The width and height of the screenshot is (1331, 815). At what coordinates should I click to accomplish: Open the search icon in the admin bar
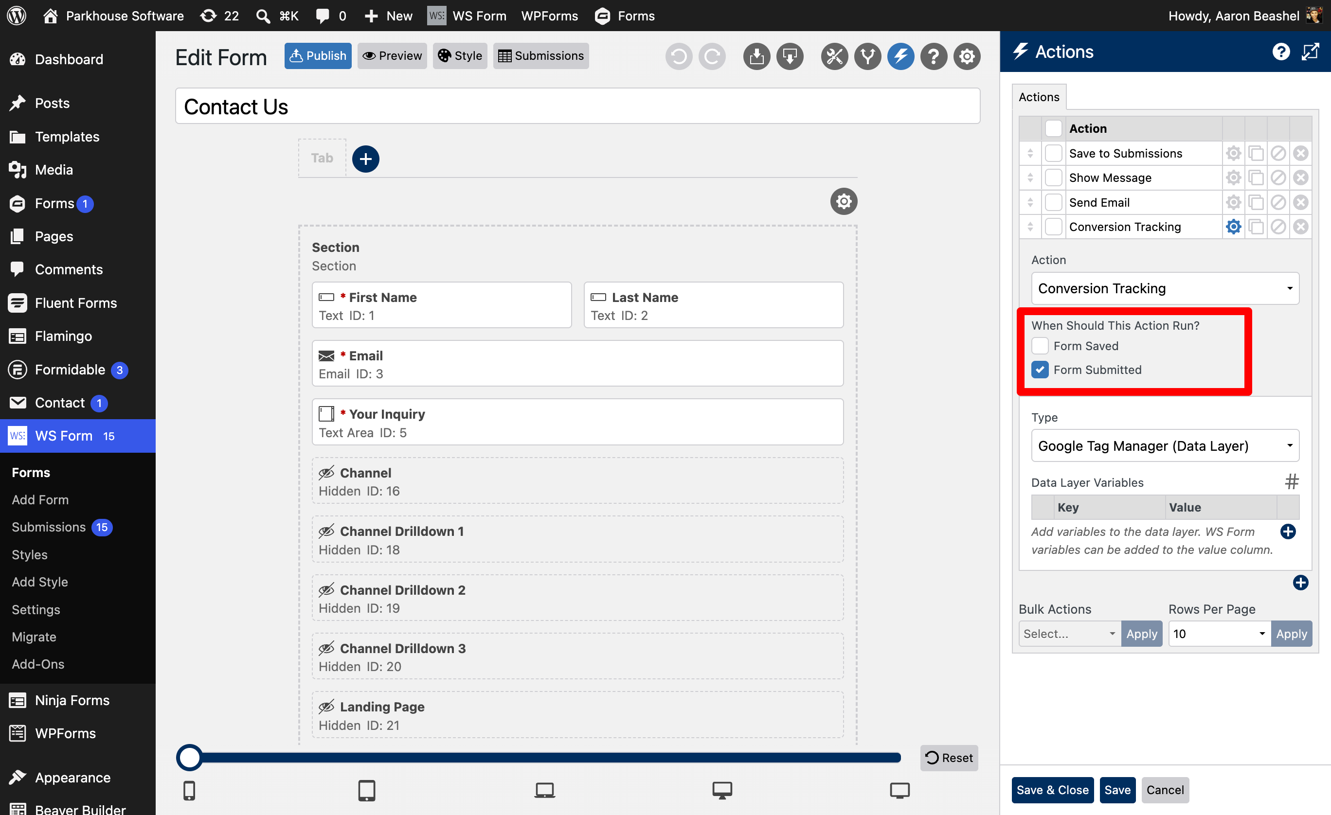(263, 16)
